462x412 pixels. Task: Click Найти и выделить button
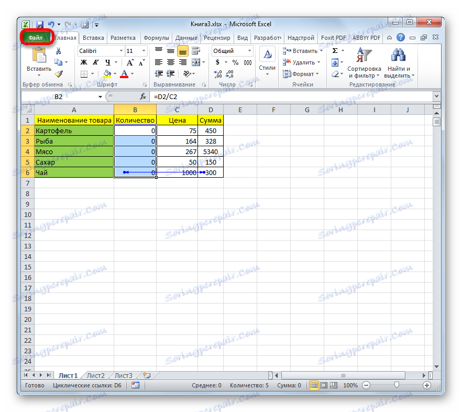(399, 63)
